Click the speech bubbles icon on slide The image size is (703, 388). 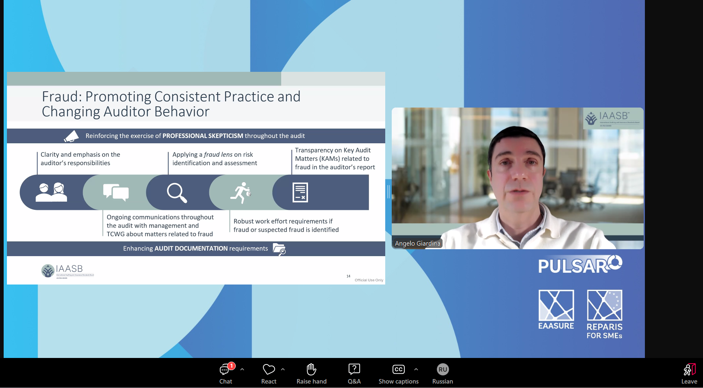(116, 192)
